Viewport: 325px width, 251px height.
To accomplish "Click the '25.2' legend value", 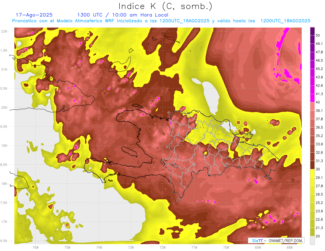I will [319, 203].
